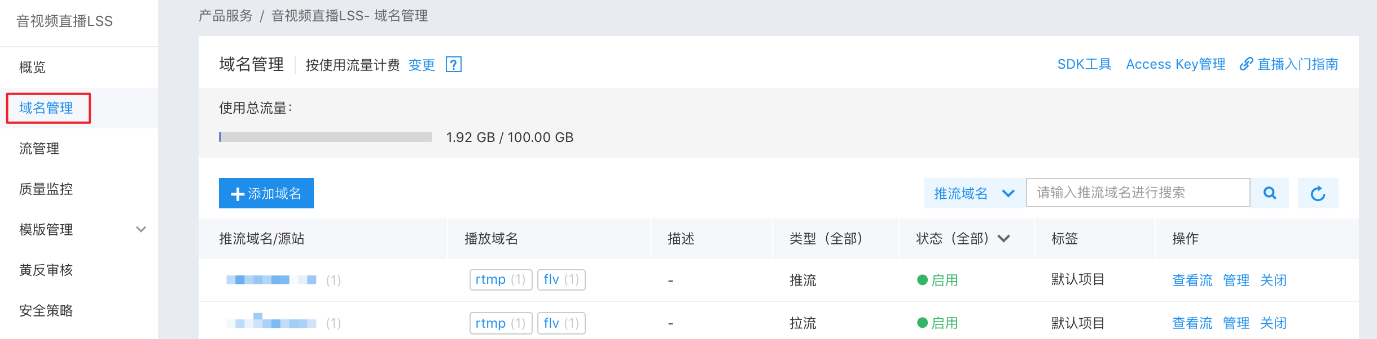Viewport: 1377px width, 339px height.
Task: Click the link icon beside 直播入门指南
Action: pyautogui.click(x=1246, y=64)
